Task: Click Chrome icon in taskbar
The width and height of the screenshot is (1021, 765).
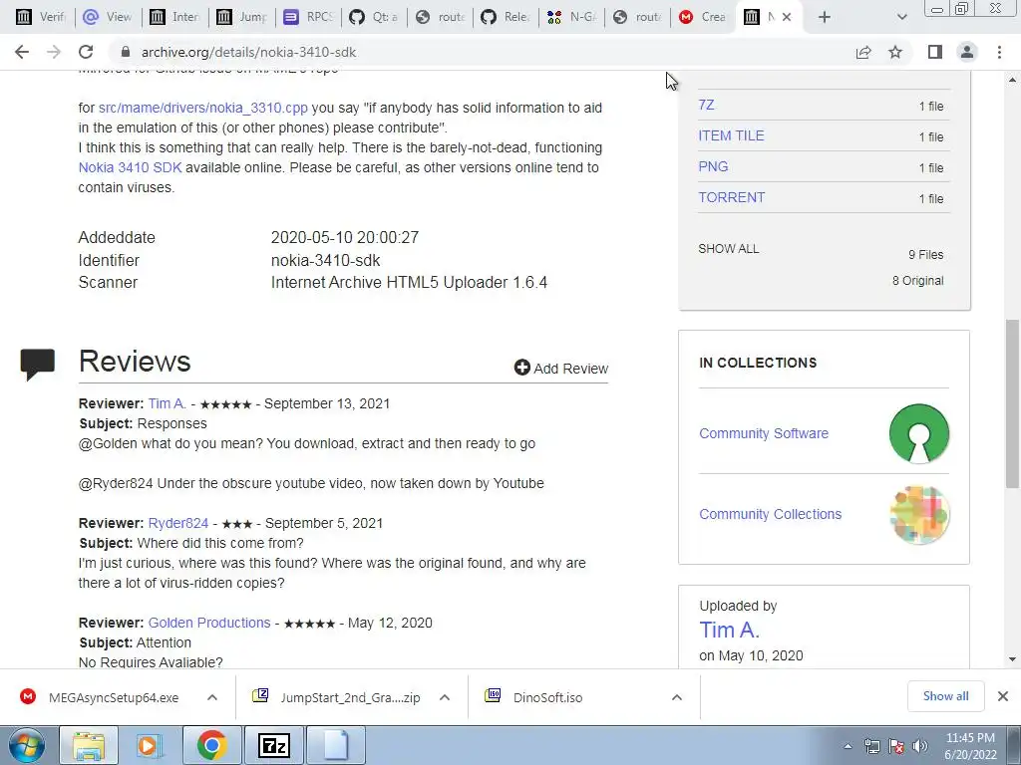Action: point(211,745)
